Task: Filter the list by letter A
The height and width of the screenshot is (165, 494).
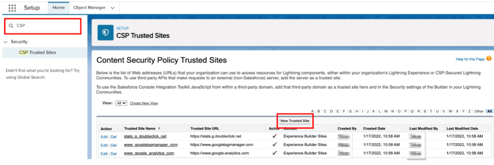Action: click(312, 111)
